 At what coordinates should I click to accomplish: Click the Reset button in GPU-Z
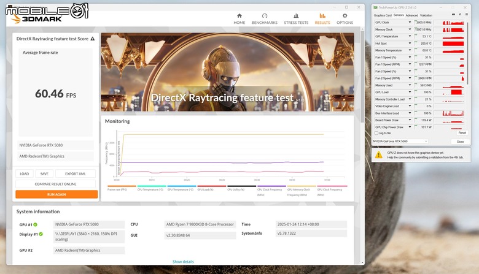click(462, 133)
